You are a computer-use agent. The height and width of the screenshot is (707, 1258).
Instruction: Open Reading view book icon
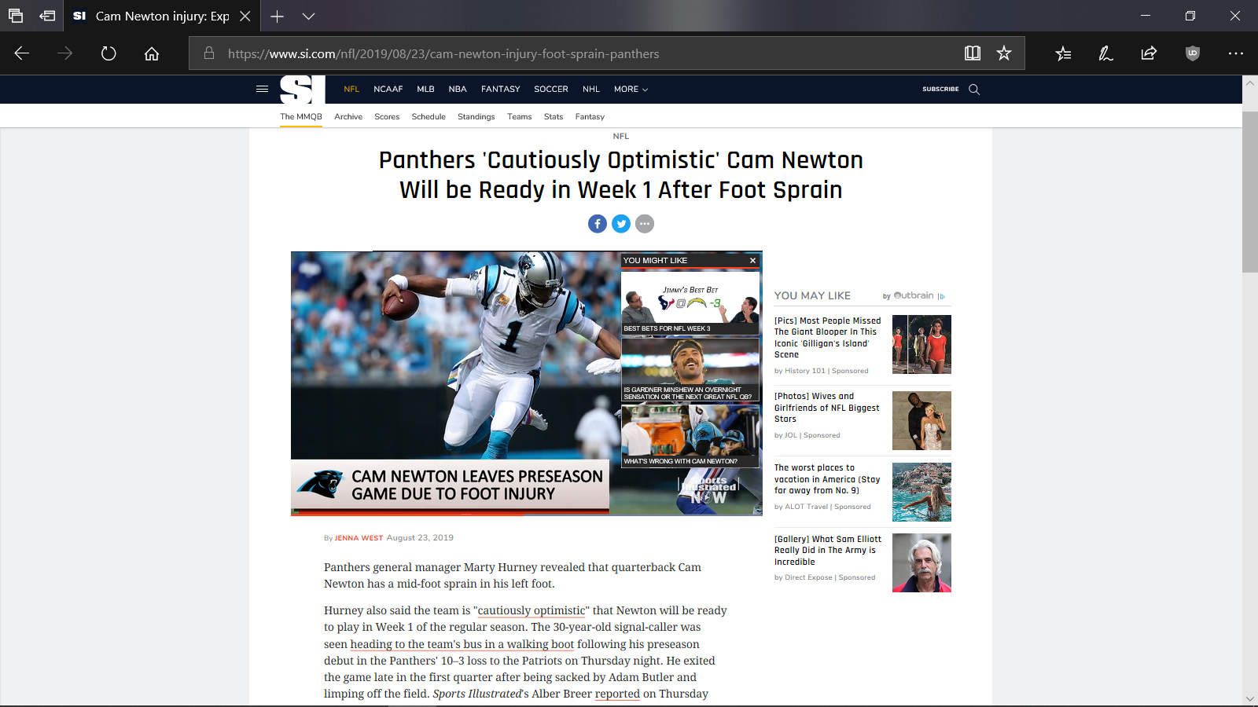[x=973, y=53]
